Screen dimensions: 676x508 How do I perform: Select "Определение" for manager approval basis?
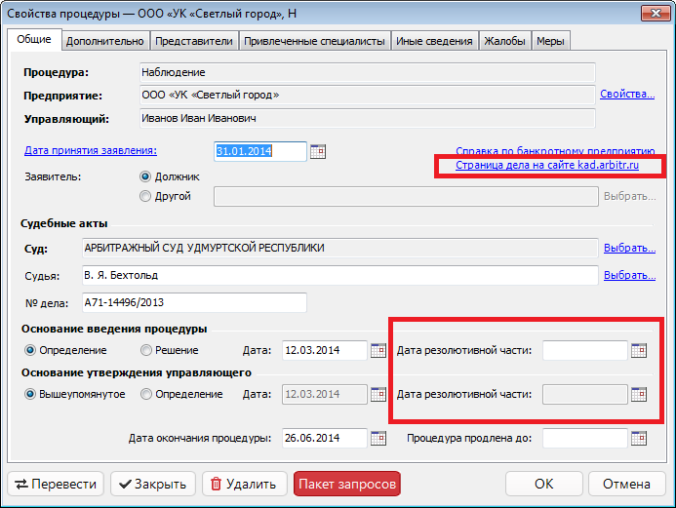click(146, 394)
